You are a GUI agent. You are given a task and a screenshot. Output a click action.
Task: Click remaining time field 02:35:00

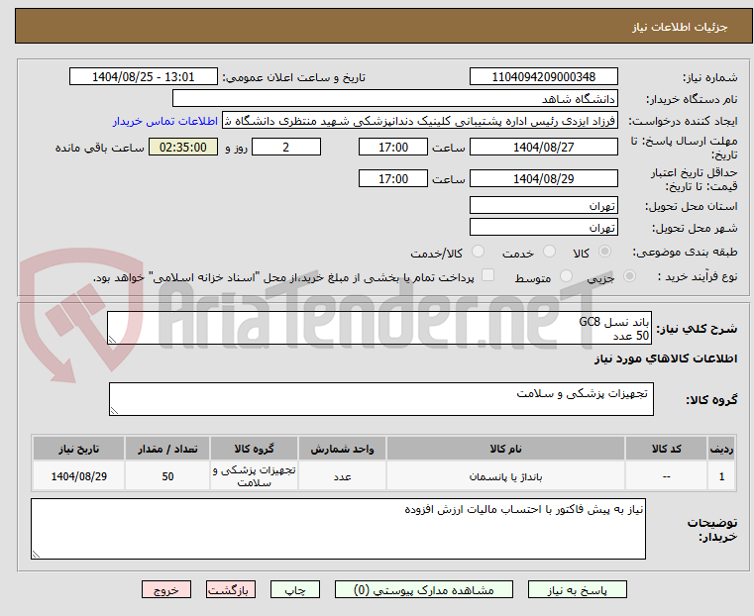[x=183, y=147]
